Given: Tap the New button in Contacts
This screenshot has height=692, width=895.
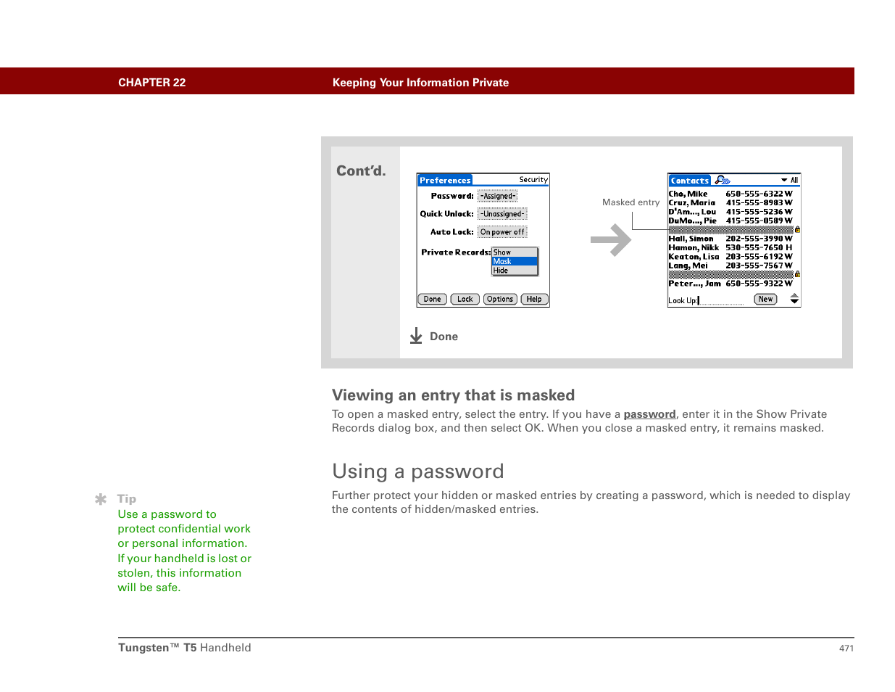Looking at the screenshot, I should click(765, 300).
